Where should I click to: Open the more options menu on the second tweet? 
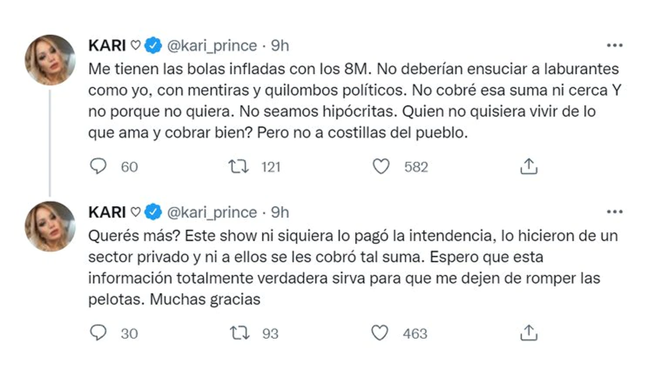[x=615, y=212]
